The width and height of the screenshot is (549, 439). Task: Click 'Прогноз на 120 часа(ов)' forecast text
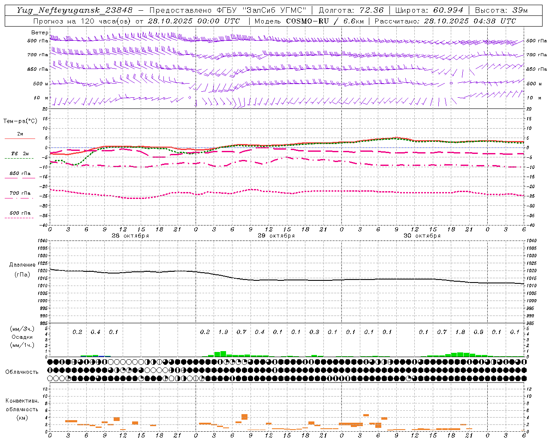pyautogui.click(x=82, y=21)
